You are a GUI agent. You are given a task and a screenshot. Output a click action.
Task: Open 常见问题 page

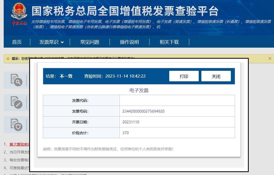[x=90, y=42]
